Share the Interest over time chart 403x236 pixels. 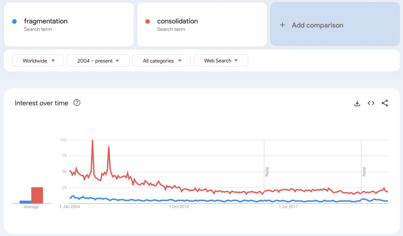tap(385, 103)
